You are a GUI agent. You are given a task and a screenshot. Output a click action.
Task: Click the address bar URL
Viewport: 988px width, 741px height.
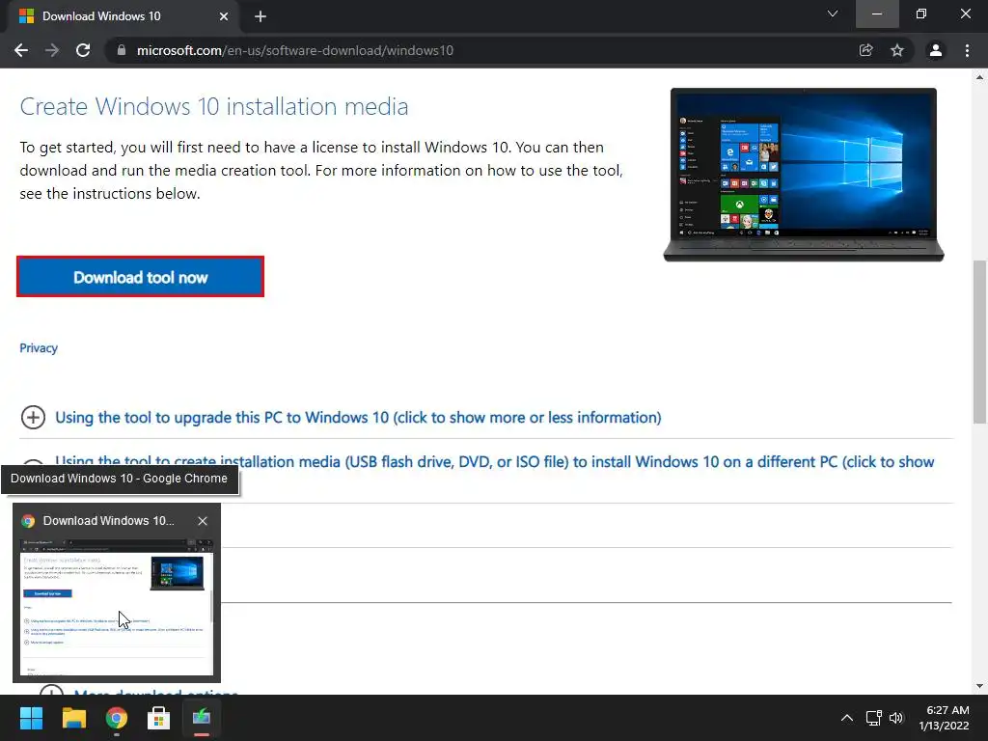[x=295, y=50]
